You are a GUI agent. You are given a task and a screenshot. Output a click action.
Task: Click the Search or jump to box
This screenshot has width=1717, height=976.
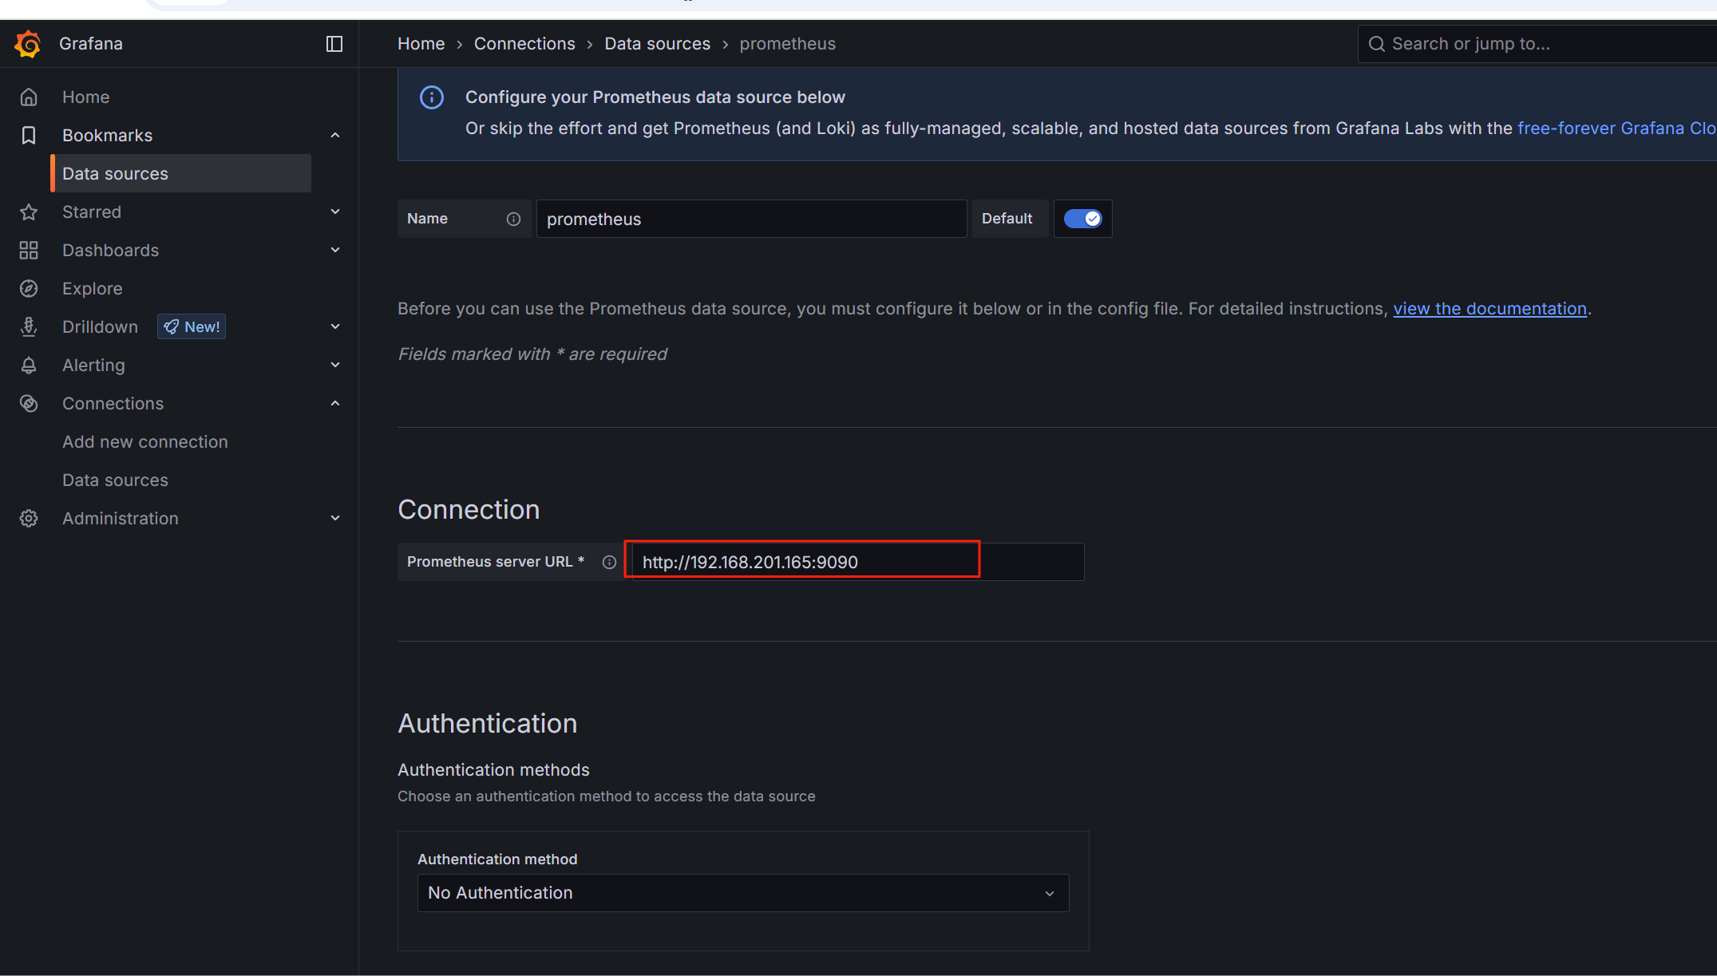click(1533, 44)
